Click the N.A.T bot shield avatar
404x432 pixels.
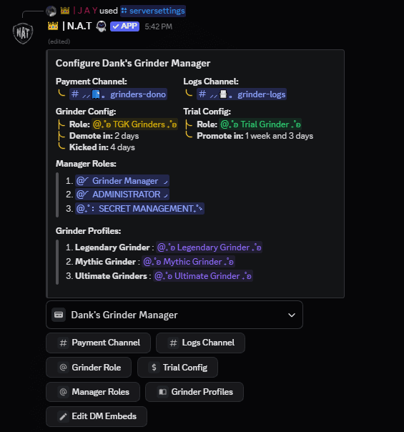tap(23, 34)
